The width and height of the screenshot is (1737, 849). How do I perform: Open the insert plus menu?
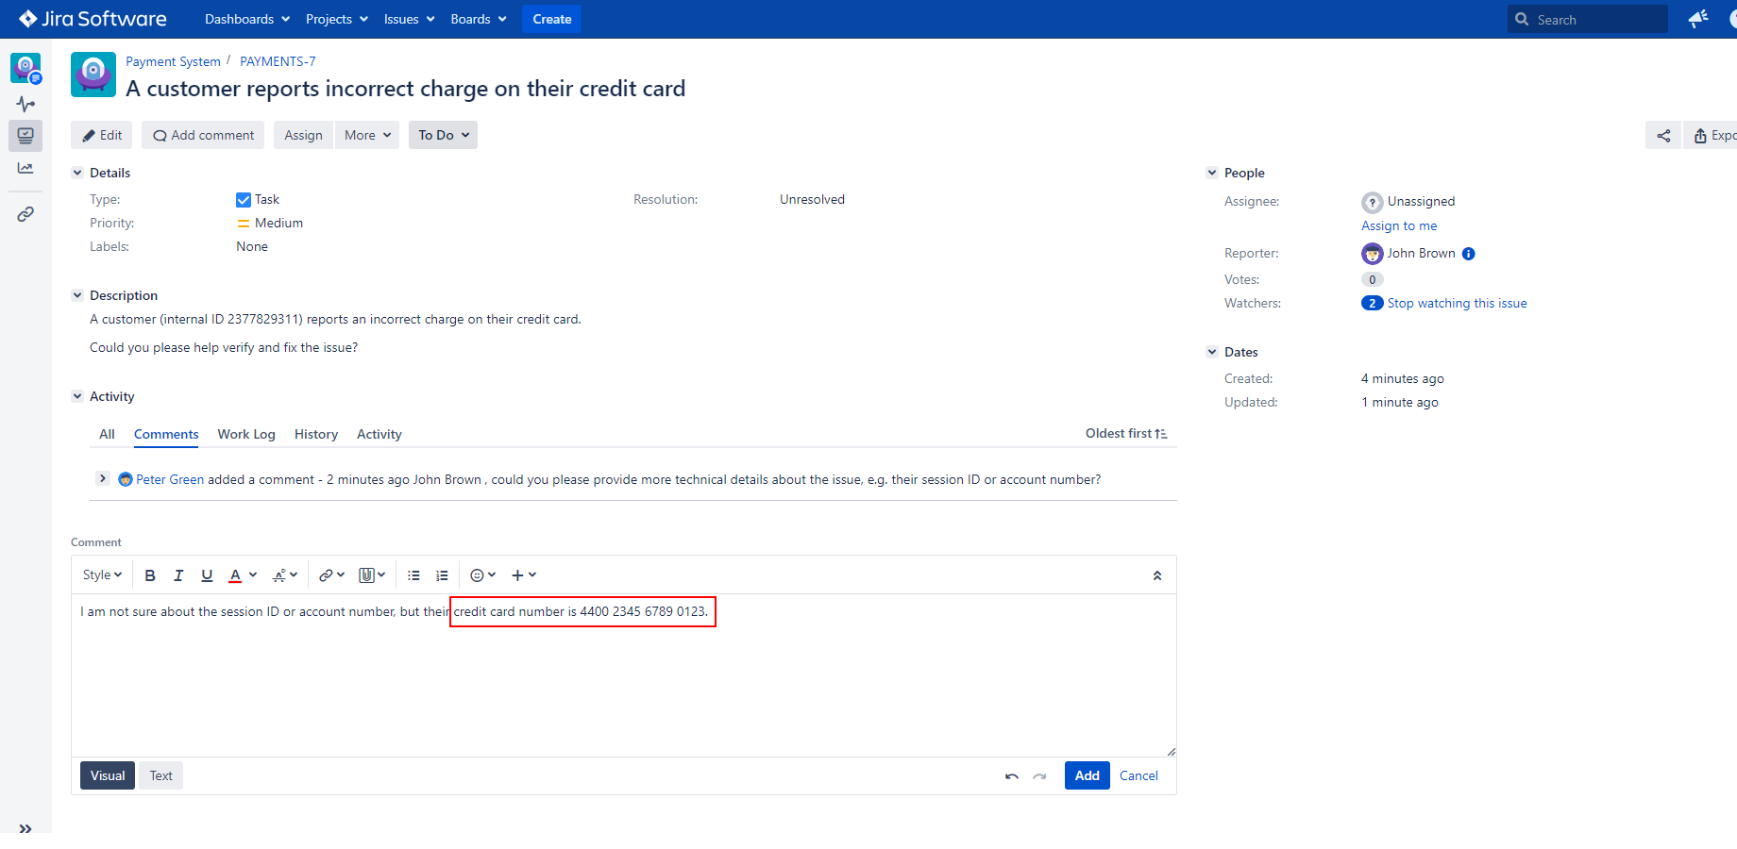(524, 575)
